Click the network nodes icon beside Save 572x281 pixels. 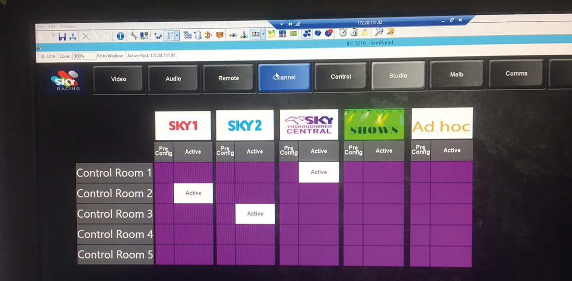pyautogui.click(x=73, y=37)
